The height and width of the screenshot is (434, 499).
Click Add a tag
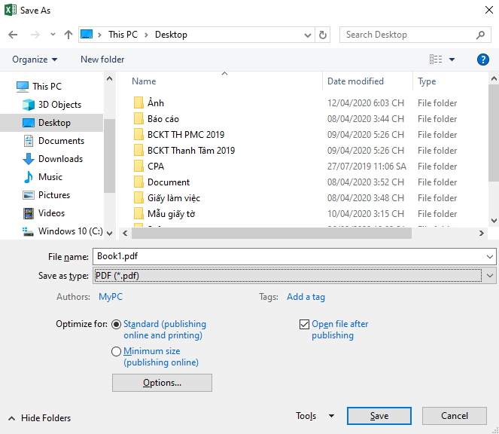click(x=306, y=297)
